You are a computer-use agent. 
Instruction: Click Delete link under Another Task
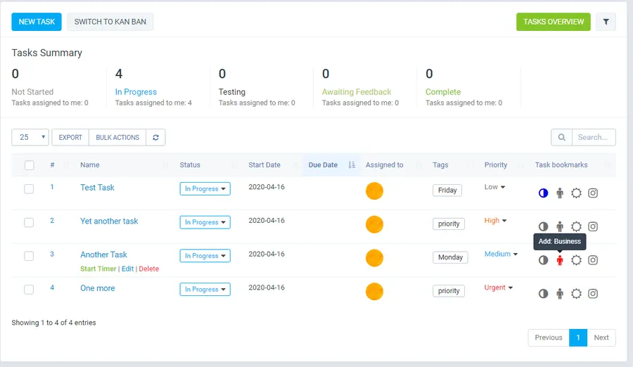149,269
